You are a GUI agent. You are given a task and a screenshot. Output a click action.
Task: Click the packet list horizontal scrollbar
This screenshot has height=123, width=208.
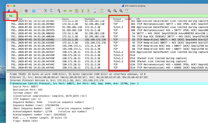click(107, 70)
